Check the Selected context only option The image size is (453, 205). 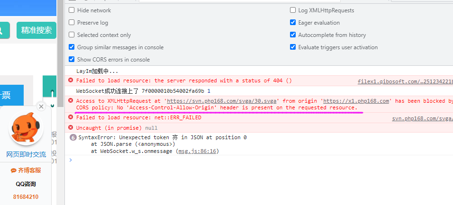72,35
